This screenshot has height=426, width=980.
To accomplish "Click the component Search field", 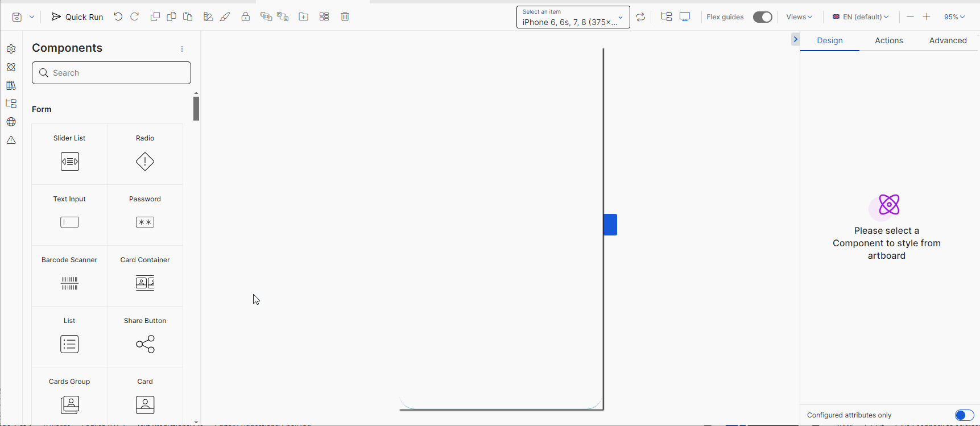I will point(111,73).
